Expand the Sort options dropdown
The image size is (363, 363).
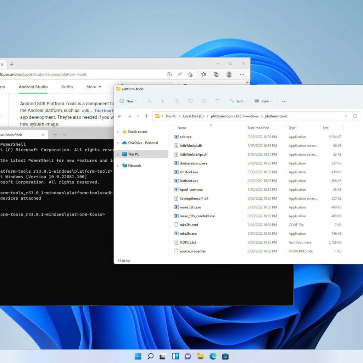point(238,101)
